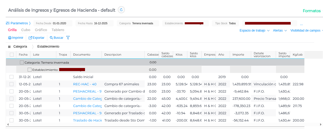Switch to the Cubo tab
The width and height of the screenshot is (323, 129).
point(26,30)
